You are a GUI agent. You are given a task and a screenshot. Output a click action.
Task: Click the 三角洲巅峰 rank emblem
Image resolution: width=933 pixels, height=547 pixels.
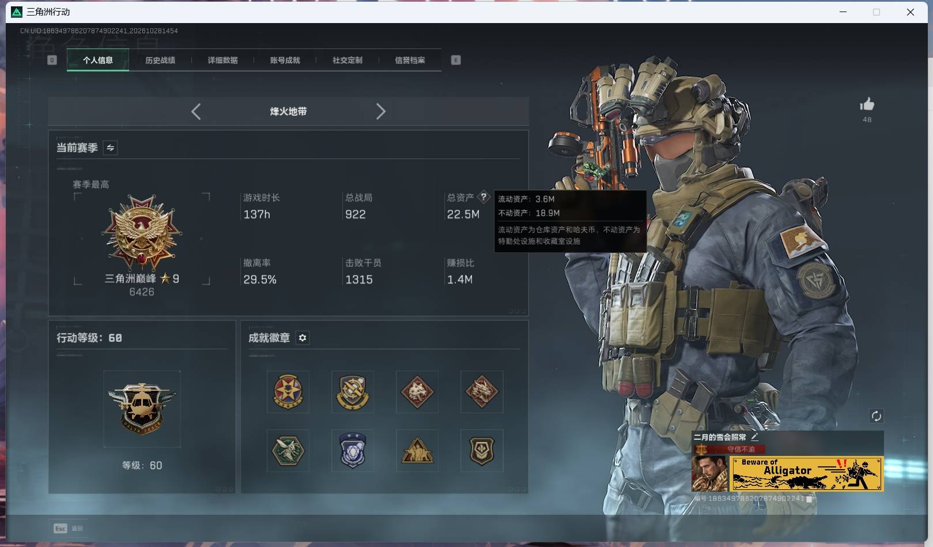click(142, 233)
